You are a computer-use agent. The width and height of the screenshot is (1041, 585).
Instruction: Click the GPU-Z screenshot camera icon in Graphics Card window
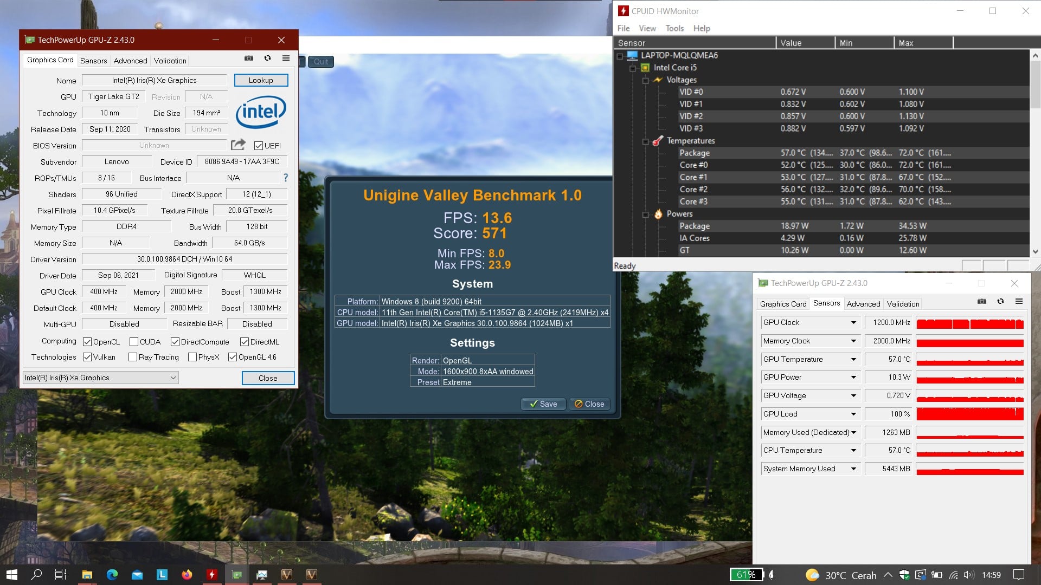pos(249,58)
